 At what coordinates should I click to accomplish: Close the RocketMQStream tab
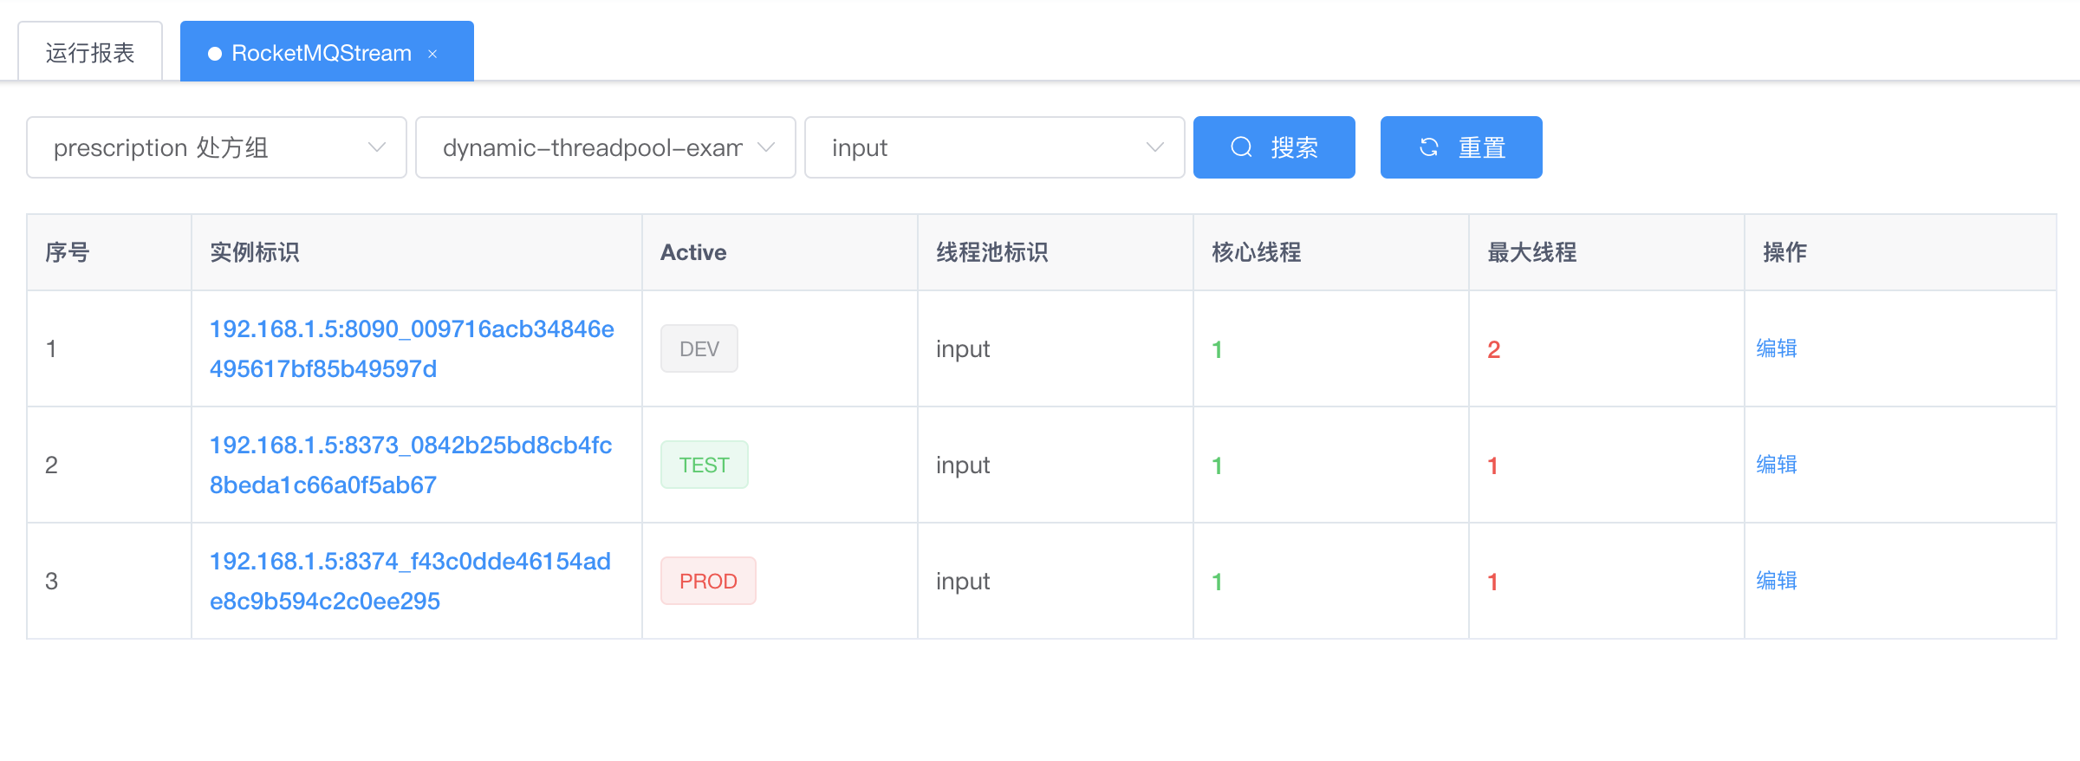pos(432,54)
